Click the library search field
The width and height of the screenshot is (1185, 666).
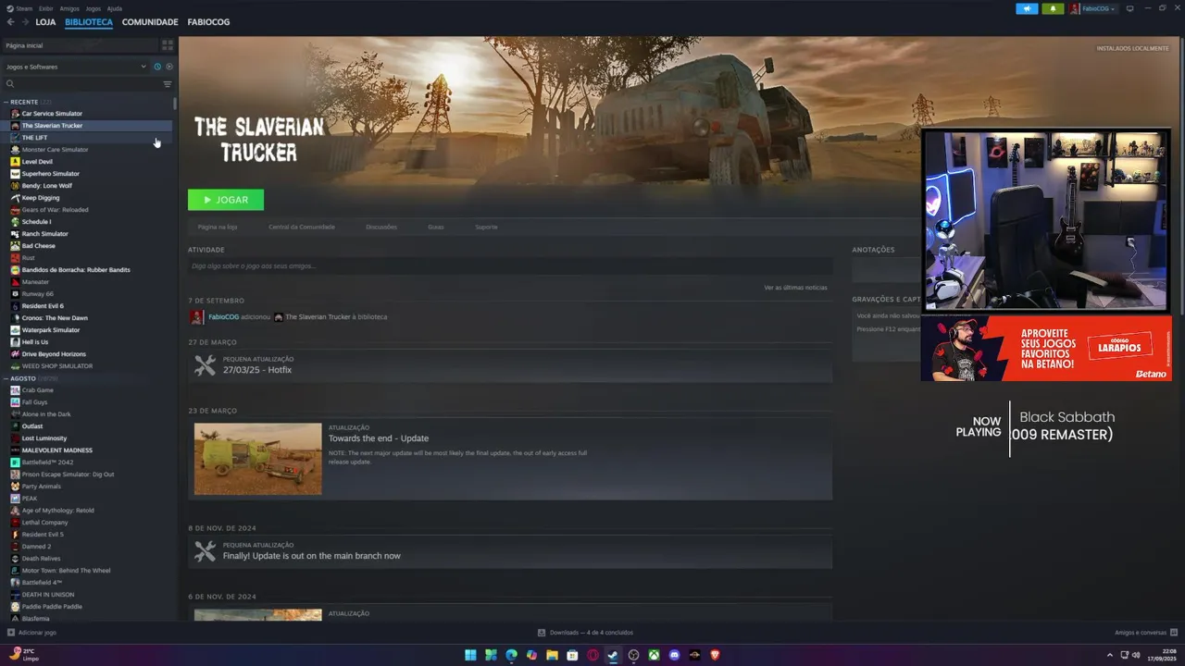point(83,84)
